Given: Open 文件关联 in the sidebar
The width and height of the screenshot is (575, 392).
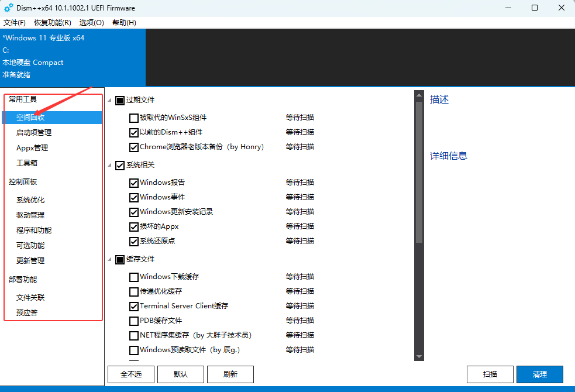Looking at the screenshot, I should pyautogui.click(x=30, y=297).
